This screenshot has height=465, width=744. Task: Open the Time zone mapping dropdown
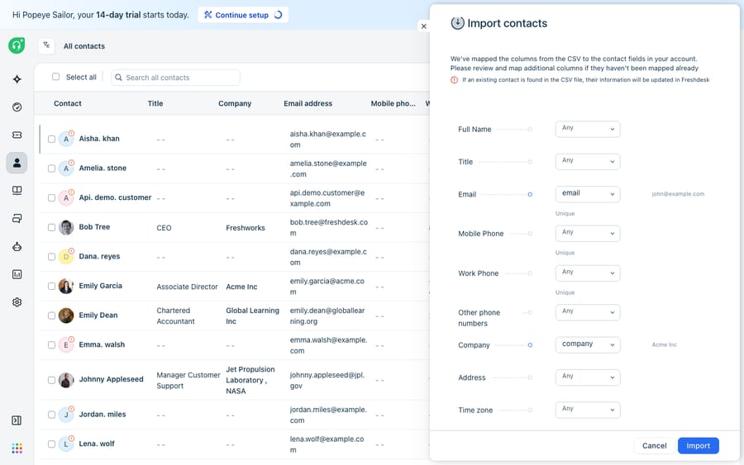point(588,410)
